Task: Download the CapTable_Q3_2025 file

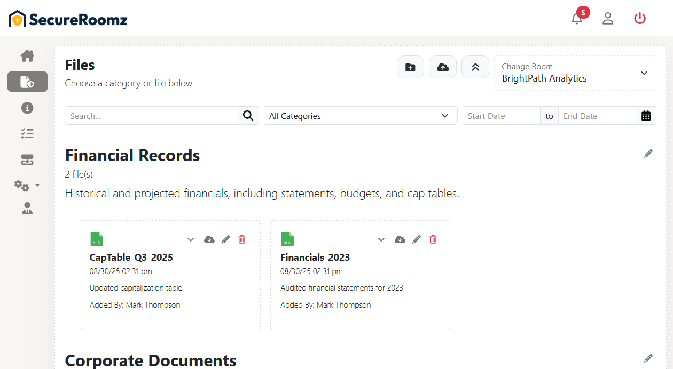Action: [x=209, y=239]
